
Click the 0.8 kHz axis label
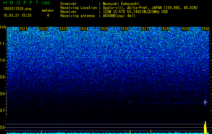click(x=3, y=94)
